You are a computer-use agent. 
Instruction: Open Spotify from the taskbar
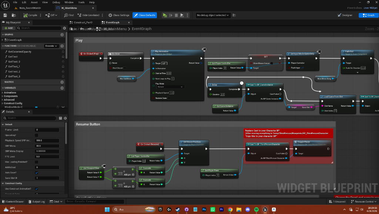[x=256, y=210]
